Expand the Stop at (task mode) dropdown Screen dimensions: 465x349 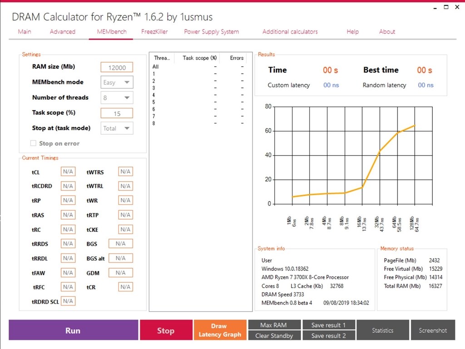pos(117,128)
